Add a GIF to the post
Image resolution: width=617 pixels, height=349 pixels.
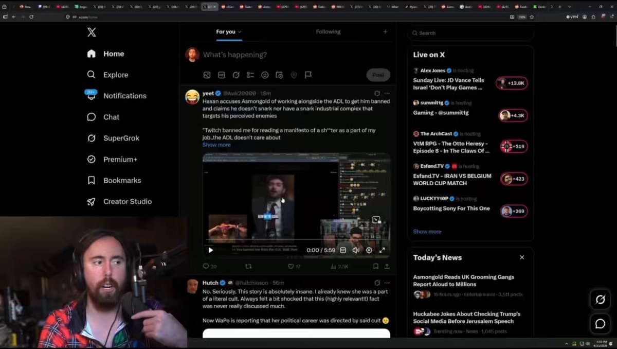221,75
